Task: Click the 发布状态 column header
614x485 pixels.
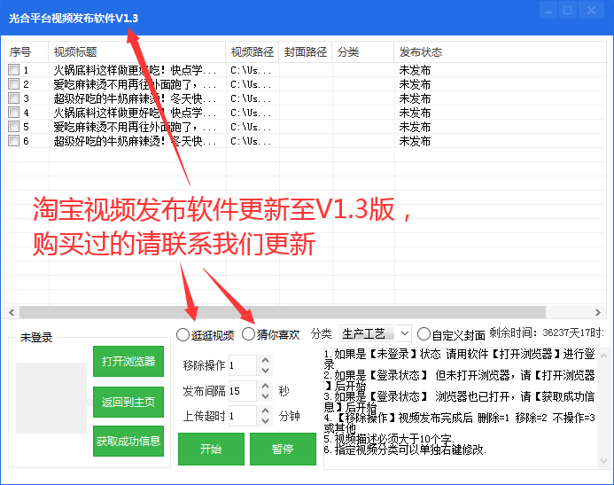Action: pos(500,51)
